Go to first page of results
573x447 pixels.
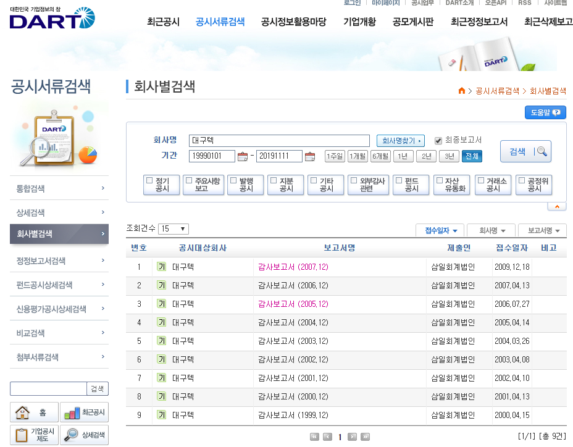(314, 437)
